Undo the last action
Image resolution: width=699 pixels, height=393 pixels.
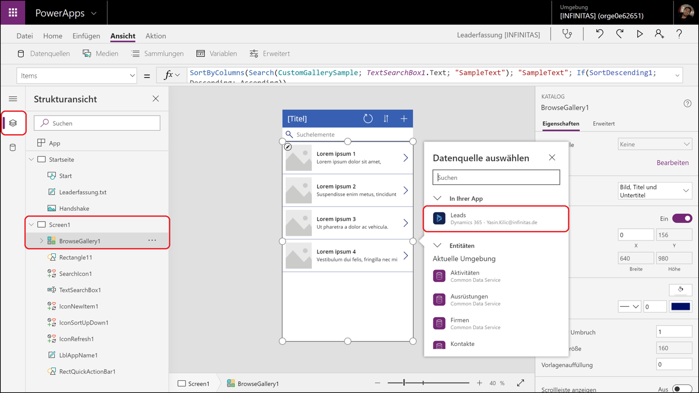(x=600, y=34)
